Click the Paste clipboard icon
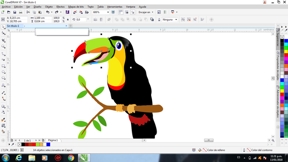 [40, 12]
